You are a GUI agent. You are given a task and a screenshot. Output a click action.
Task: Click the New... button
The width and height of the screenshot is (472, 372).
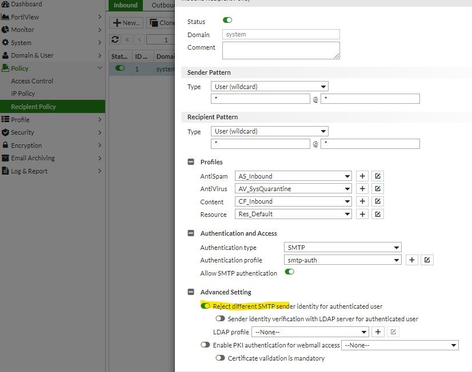(x=126, y=23)
